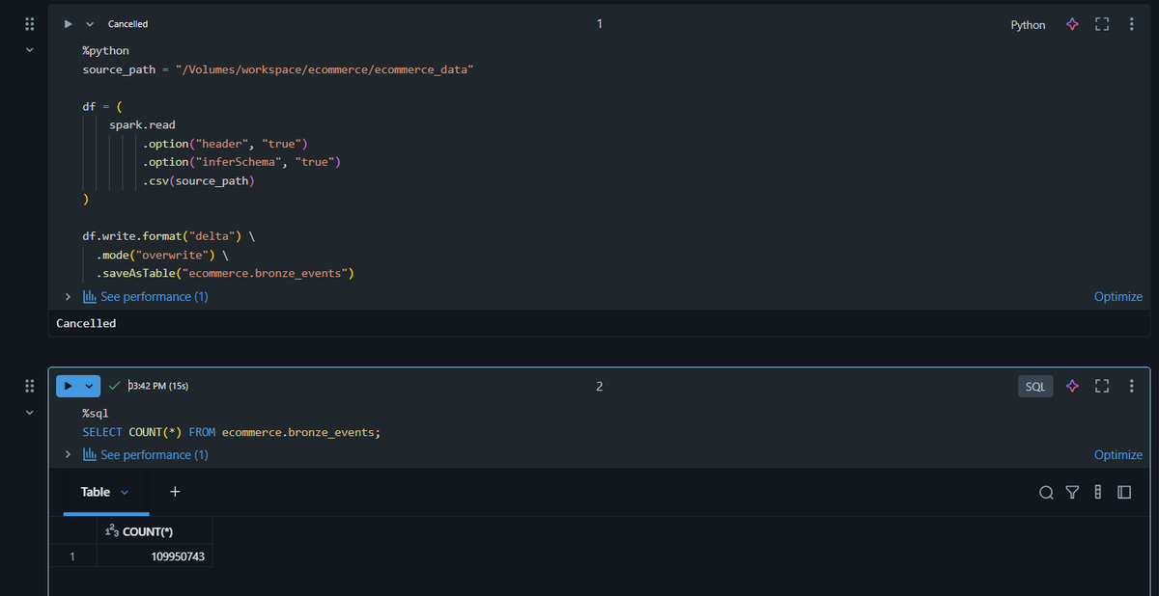
Task: Add a new visualization with the plus button
Action: 175,492
